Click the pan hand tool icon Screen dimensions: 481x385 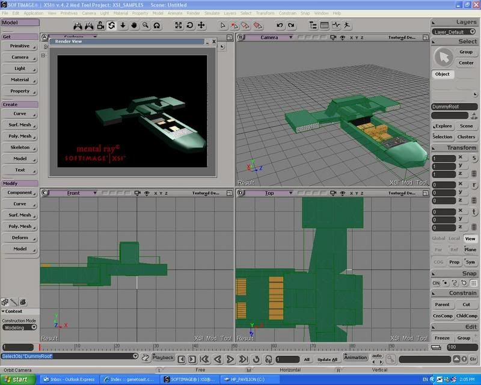click(x=134, y=25)
